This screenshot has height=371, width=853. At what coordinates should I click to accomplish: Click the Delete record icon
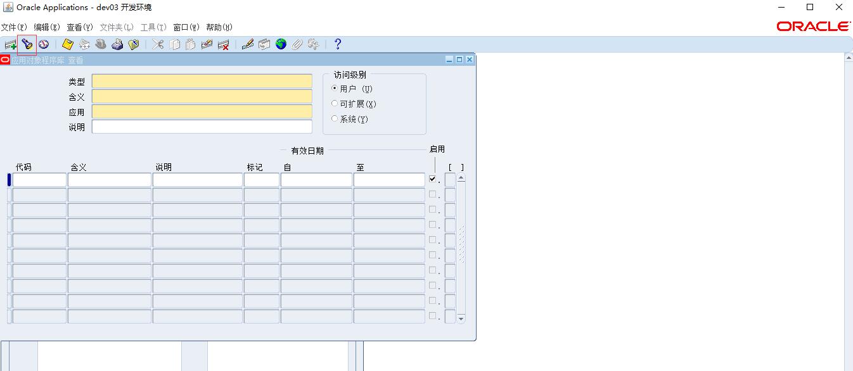pyautogui.click(x=223, y=44)
